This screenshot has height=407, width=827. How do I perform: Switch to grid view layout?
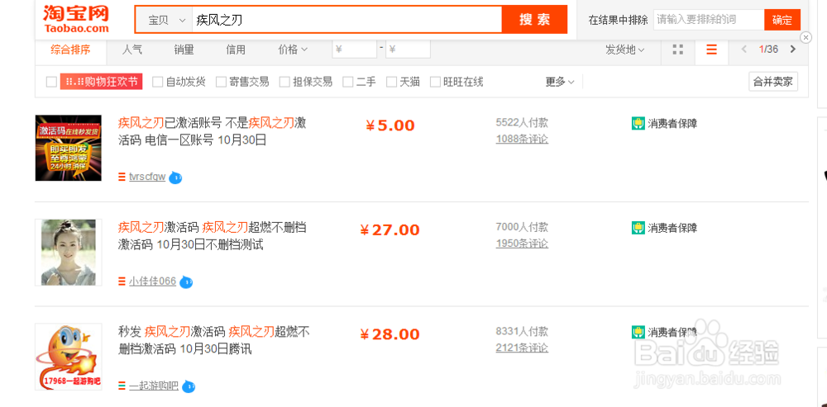pos(678,50)
